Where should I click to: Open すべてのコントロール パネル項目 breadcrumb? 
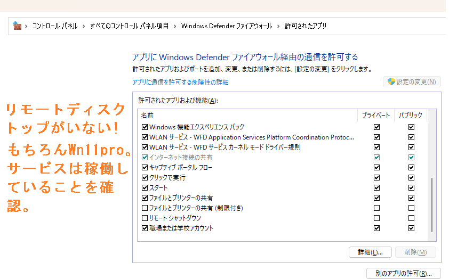click(129, 26)
